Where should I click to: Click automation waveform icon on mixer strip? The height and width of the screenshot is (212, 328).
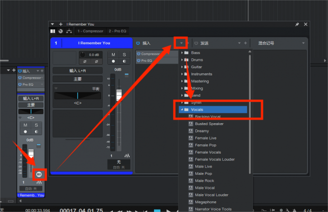click(39, 182)
